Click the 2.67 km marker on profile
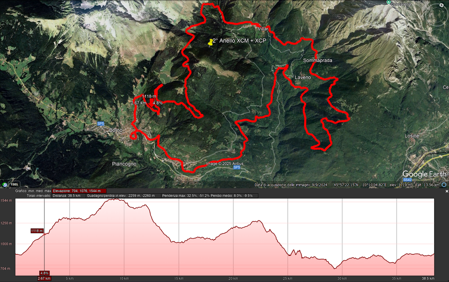This screenshot has width=449, height=282. pyautogui.click(x=44, y=278)
